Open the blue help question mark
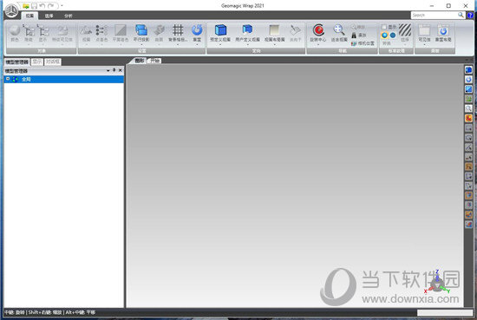477x320 pixels. tap(470, 15)
